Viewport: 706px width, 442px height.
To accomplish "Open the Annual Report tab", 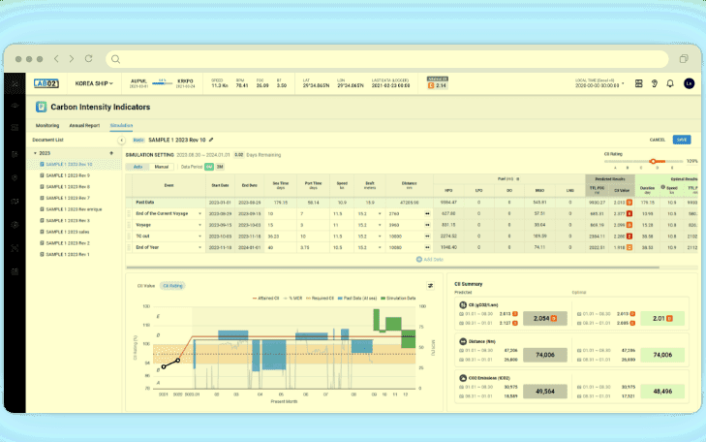I will pos(85,125).
